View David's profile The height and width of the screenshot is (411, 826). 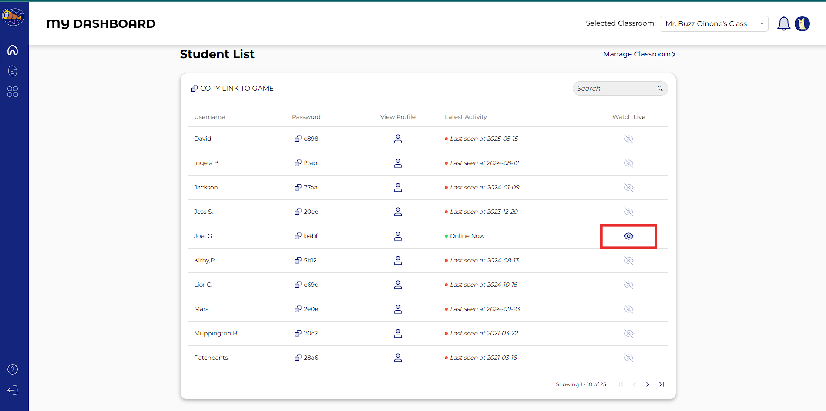398,139
